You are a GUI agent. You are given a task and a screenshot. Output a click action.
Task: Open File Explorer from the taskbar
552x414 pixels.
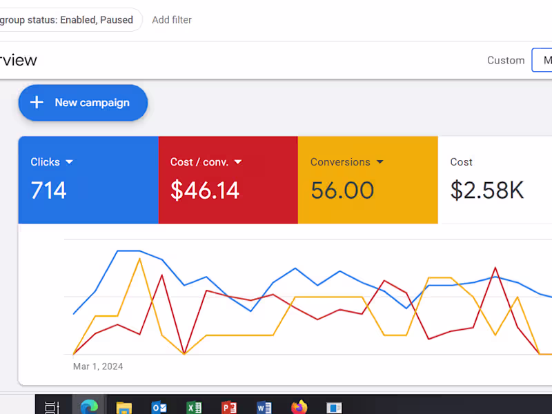(x=124, y=408)
